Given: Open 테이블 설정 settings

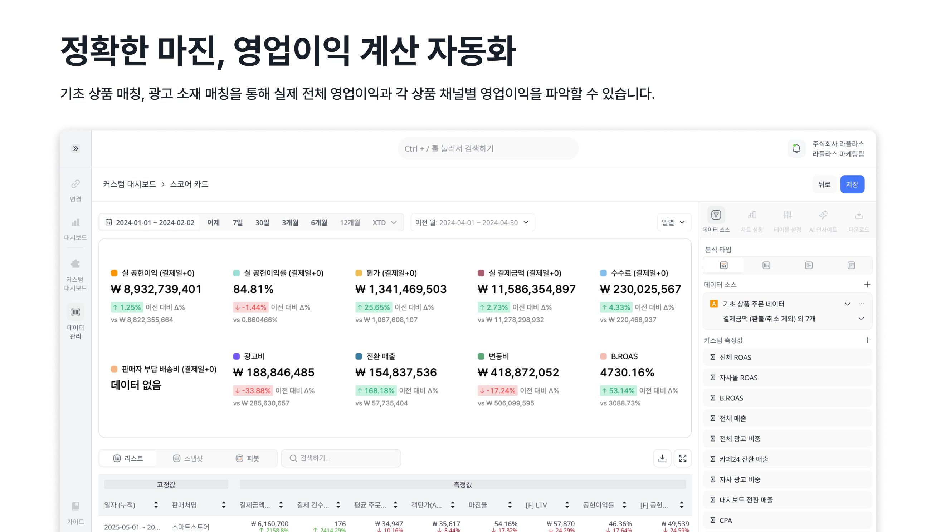Looking at the screenshot, I should point(788,218).
